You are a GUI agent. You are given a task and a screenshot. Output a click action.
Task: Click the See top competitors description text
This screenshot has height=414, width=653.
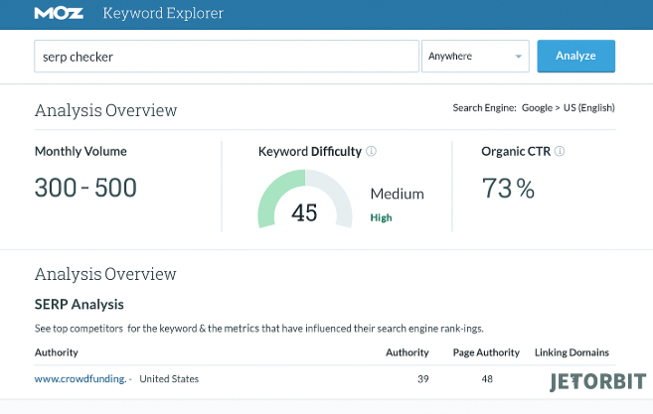pyautogui.click(x=259, y=329)
